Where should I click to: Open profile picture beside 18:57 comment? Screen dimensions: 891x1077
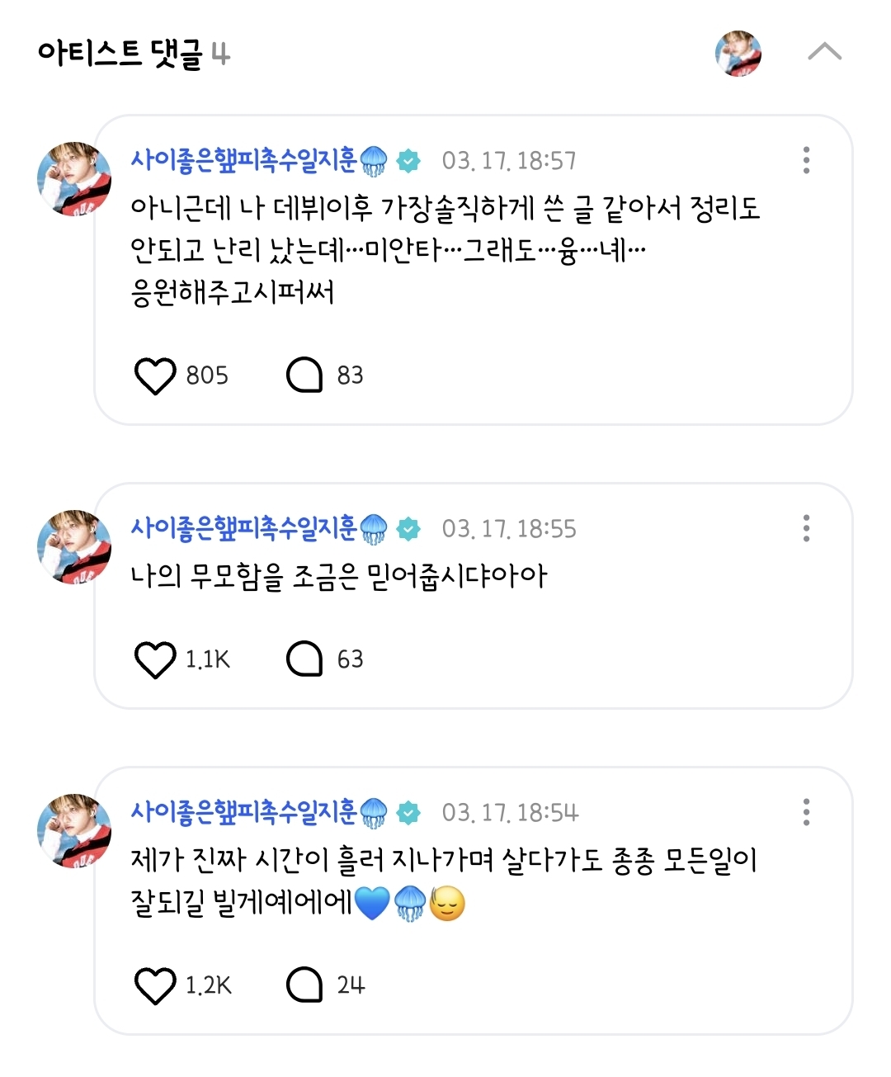pyautogui.click(x=74, y=179)
